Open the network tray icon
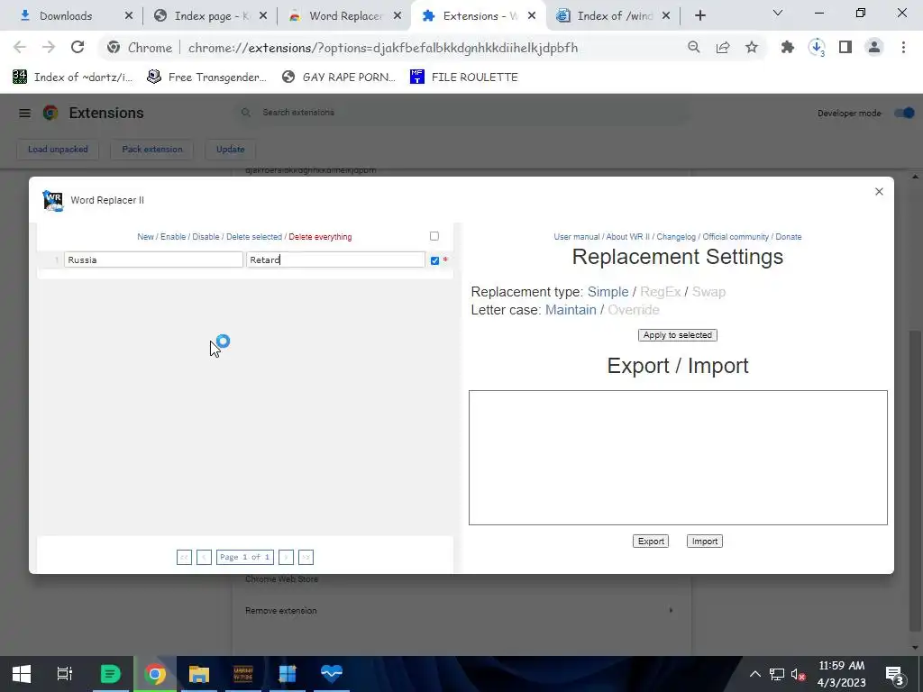The width and height of the screenshot is (923, 692). 777,674
